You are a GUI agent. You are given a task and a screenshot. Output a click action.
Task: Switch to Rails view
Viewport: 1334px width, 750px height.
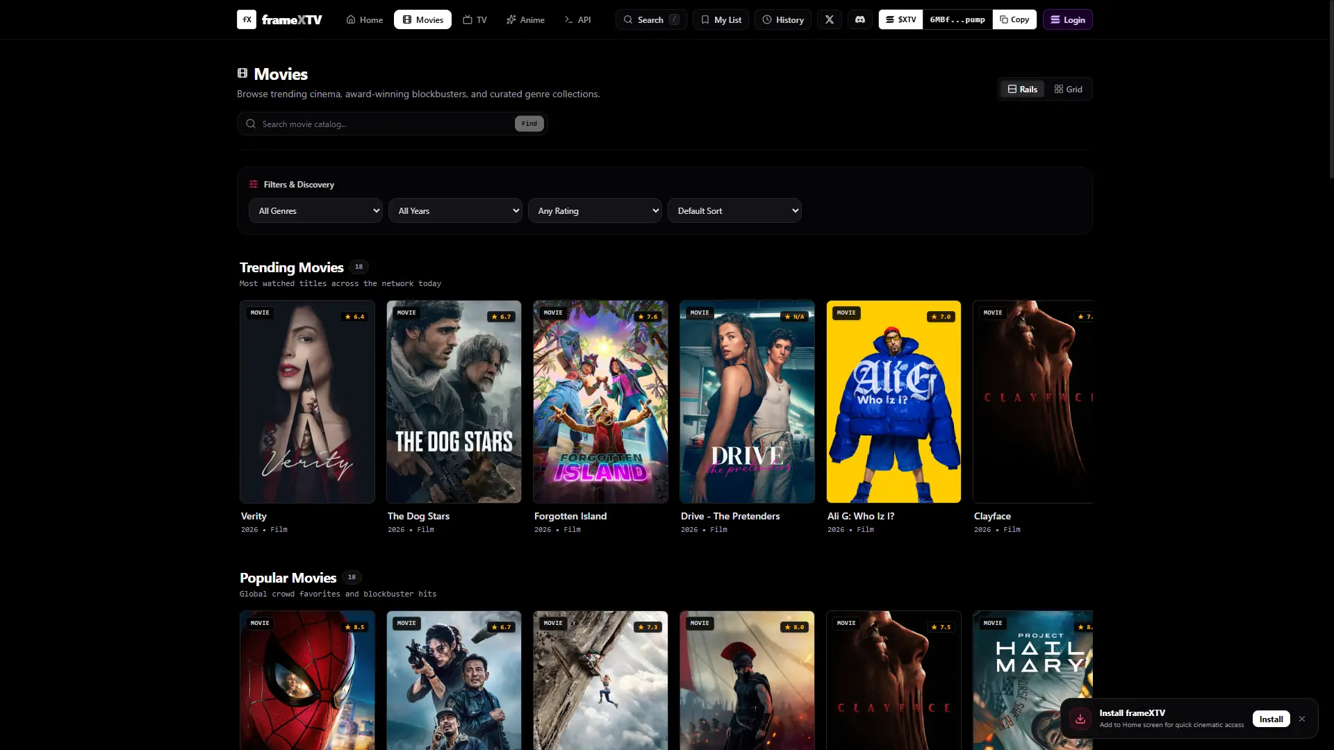[x=1022, y=89]
